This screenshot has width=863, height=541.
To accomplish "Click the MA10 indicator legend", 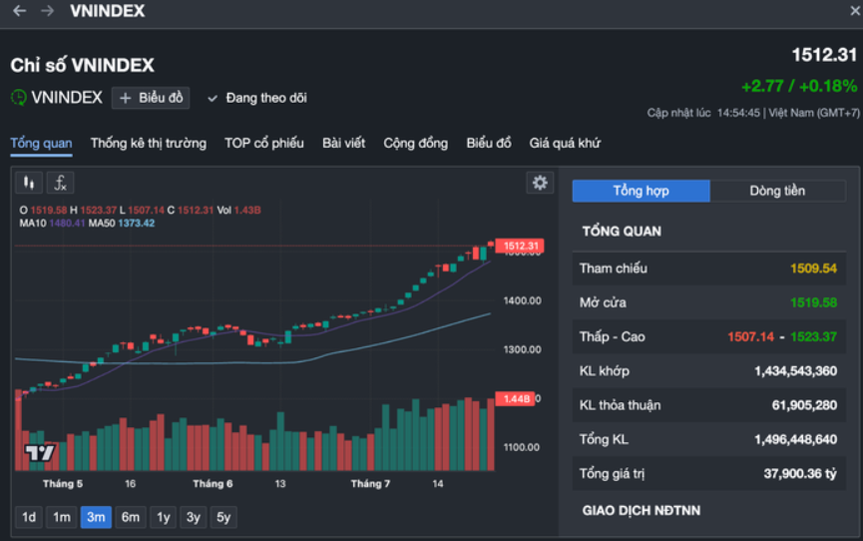I will [52, 224].
